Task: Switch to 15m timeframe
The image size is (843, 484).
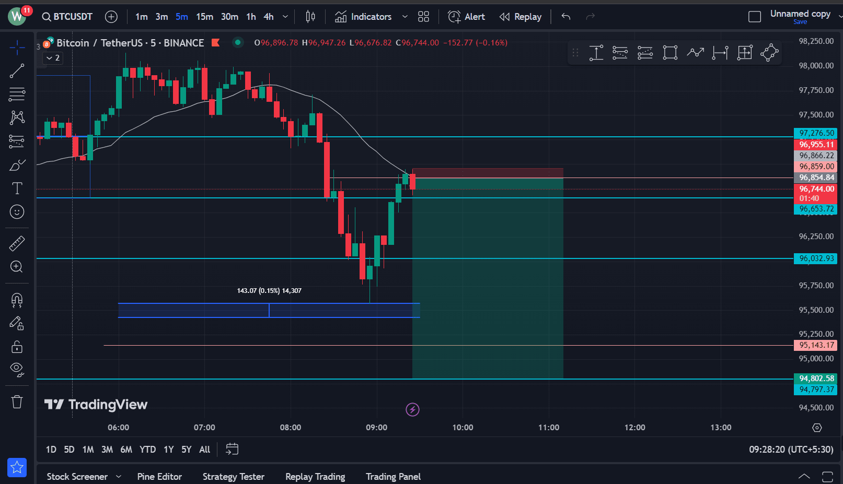Action: (204, 17)
